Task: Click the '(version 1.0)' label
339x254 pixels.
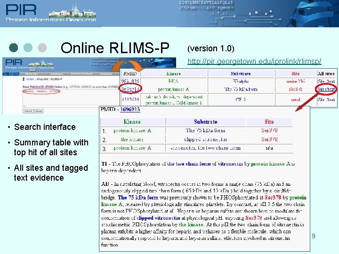Action: [211, 48]
